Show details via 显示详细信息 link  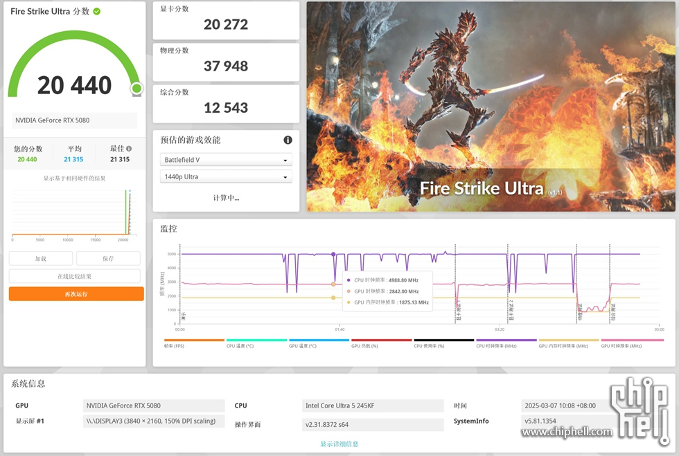[339, 444]
